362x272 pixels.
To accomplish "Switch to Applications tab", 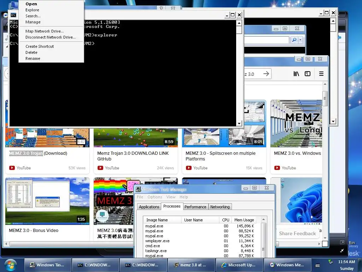I will click(149, 207).
